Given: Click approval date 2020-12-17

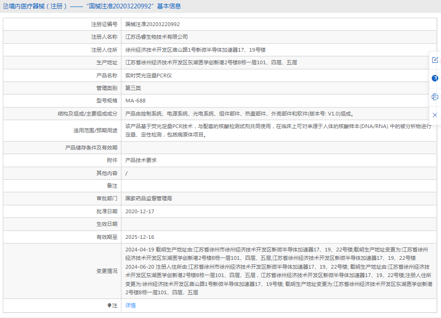Looking at the screenshot, I should 140,211.
